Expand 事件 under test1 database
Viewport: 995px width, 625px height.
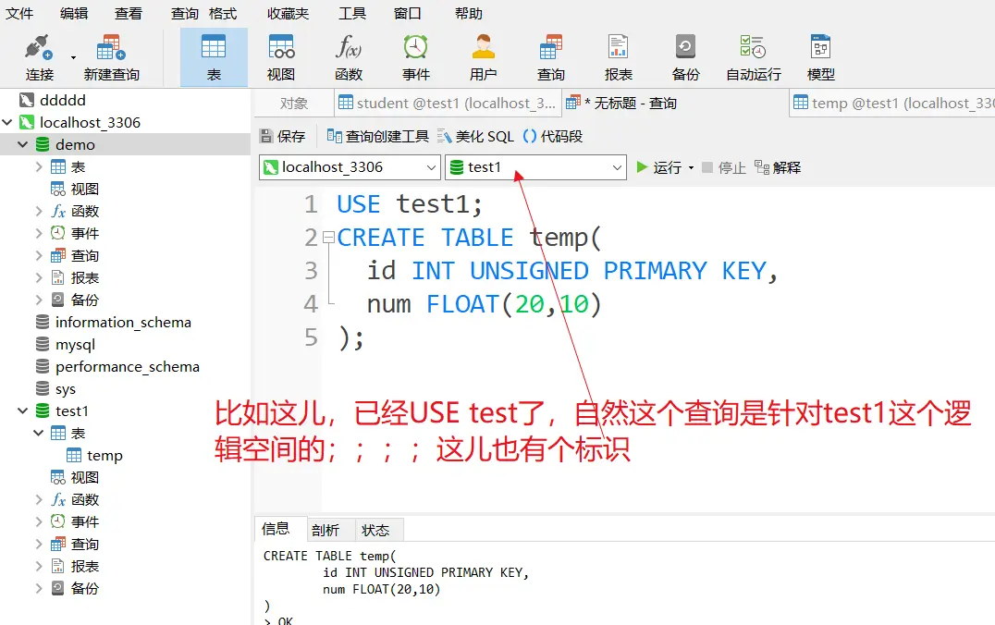[x=39, y=521]
